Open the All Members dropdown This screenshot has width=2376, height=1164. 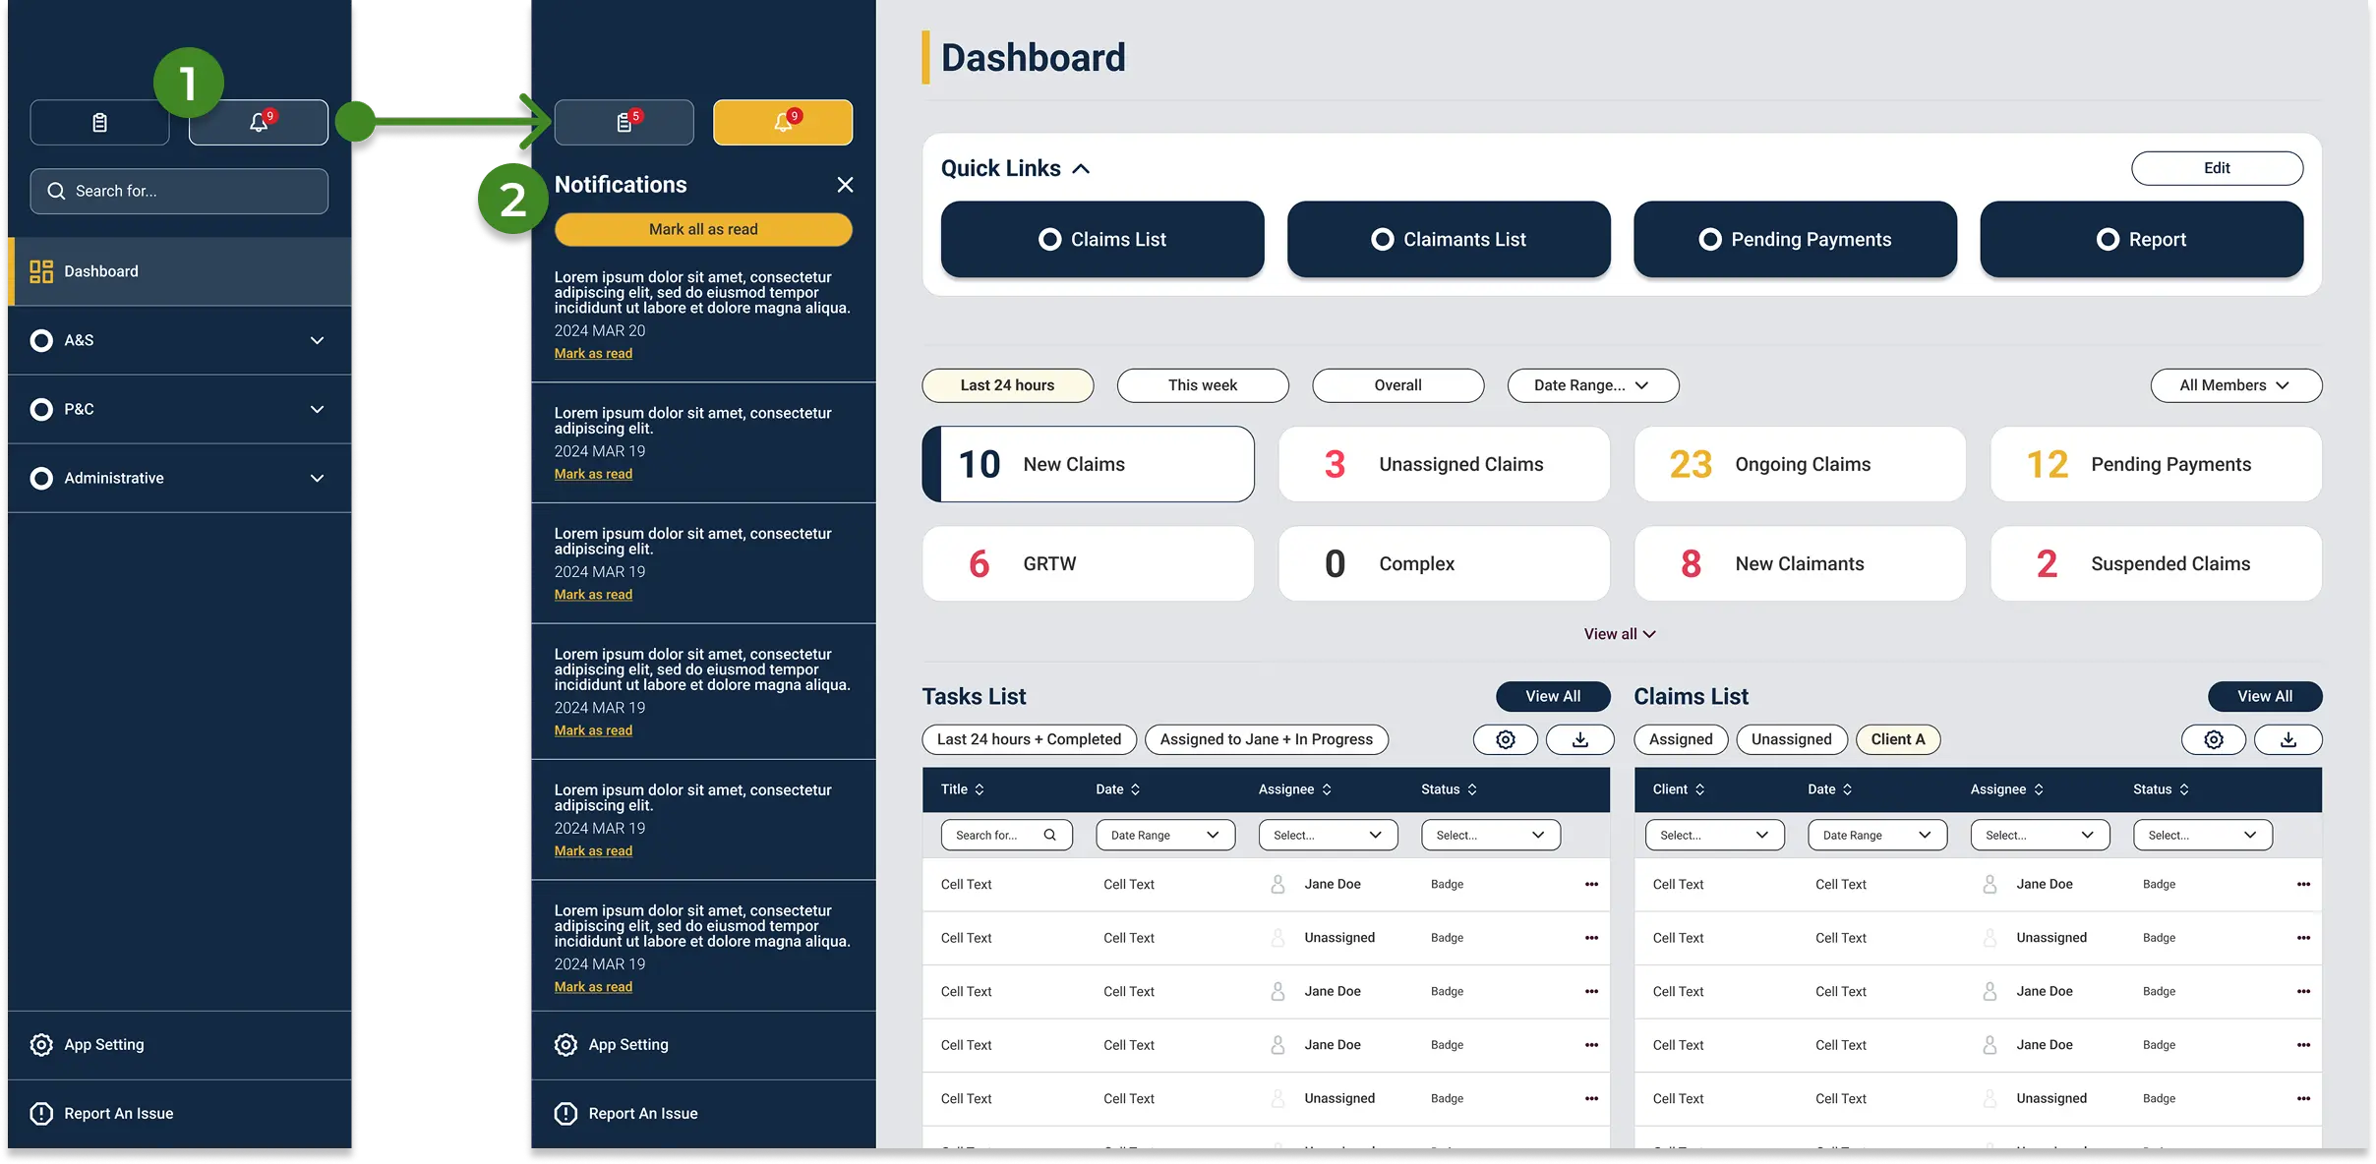point(2235,385)
